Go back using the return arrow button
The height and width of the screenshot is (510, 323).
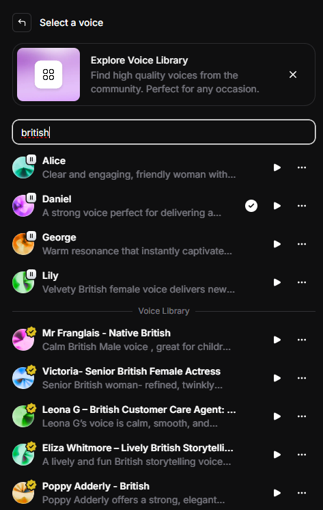pos(22,23)
